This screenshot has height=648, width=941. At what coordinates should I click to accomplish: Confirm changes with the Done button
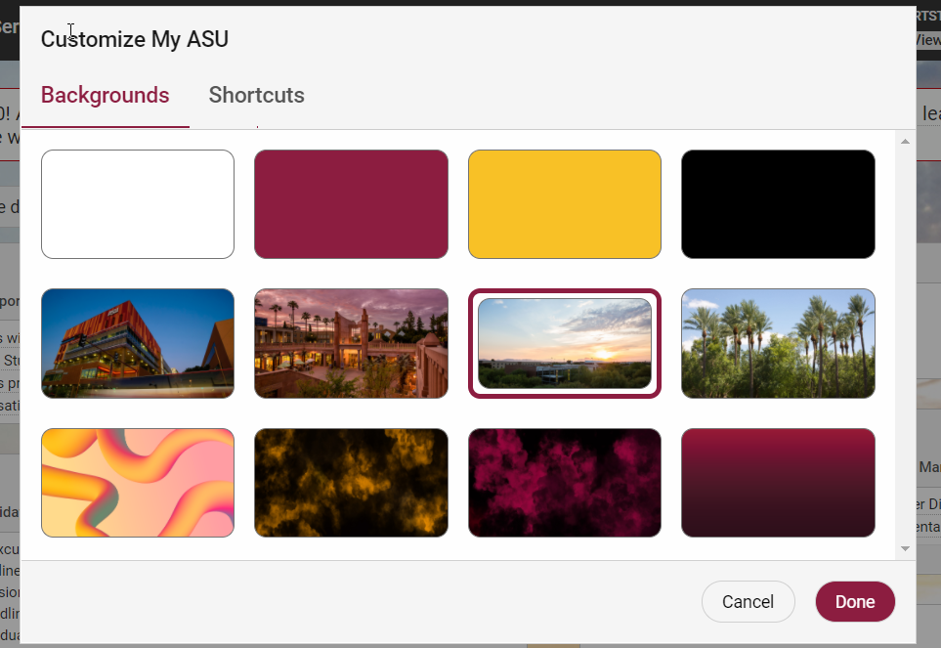(855, 601)
